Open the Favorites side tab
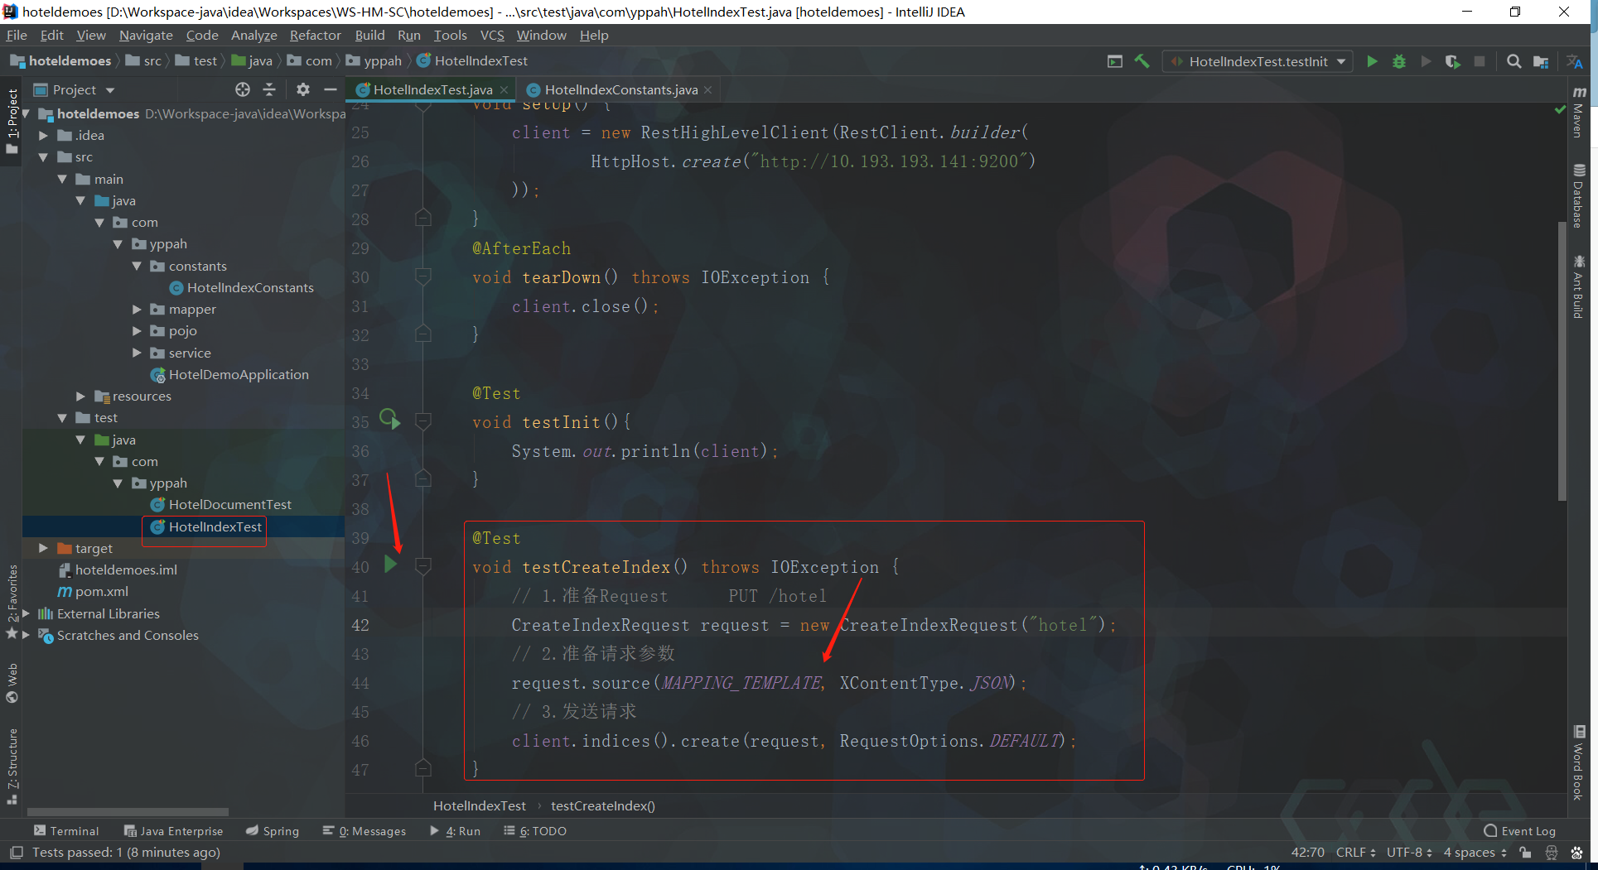Viewport: 1598px width, 870px height. [12, 601]
